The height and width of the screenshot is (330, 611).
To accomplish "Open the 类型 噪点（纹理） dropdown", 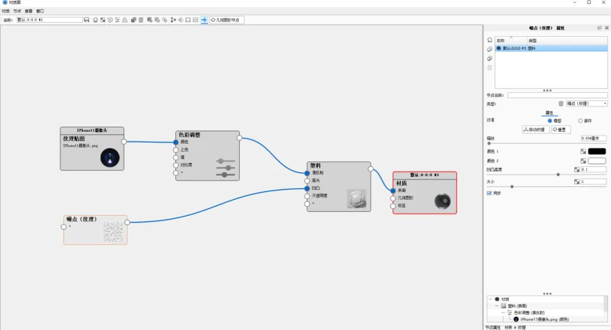I will tap(587, 104).
